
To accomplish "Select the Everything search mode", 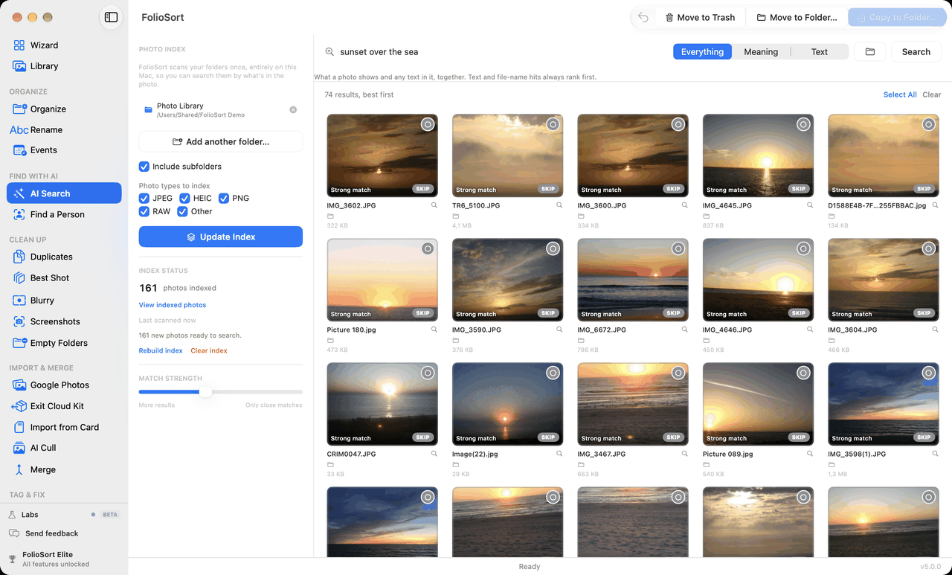I will point(702,52).
